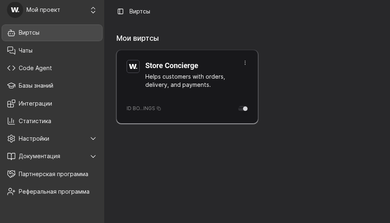Click the Реферальная программа user-plus icon
The height and width of the screenshot is (223, 390).
click(x=11, y=192)
